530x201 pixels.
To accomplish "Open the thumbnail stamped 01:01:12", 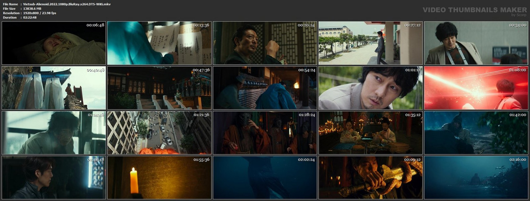I will 371,88.
